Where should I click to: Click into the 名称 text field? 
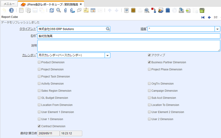[129, 36]
